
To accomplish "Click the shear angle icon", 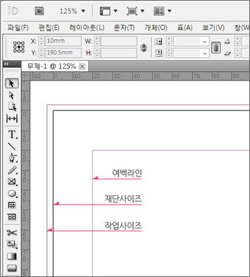I will 227,53.
